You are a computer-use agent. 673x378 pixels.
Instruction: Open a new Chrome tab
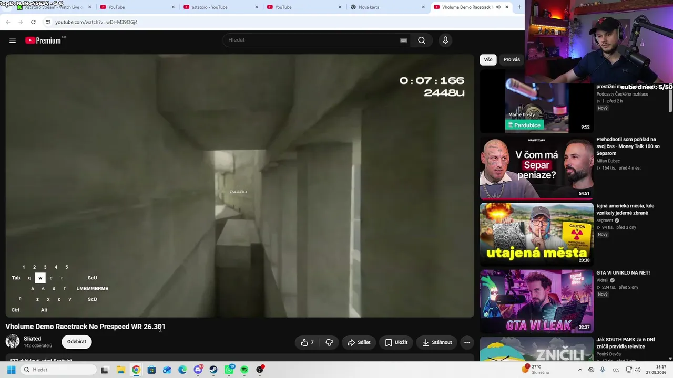pyautogui.click(x=519, y=7)
